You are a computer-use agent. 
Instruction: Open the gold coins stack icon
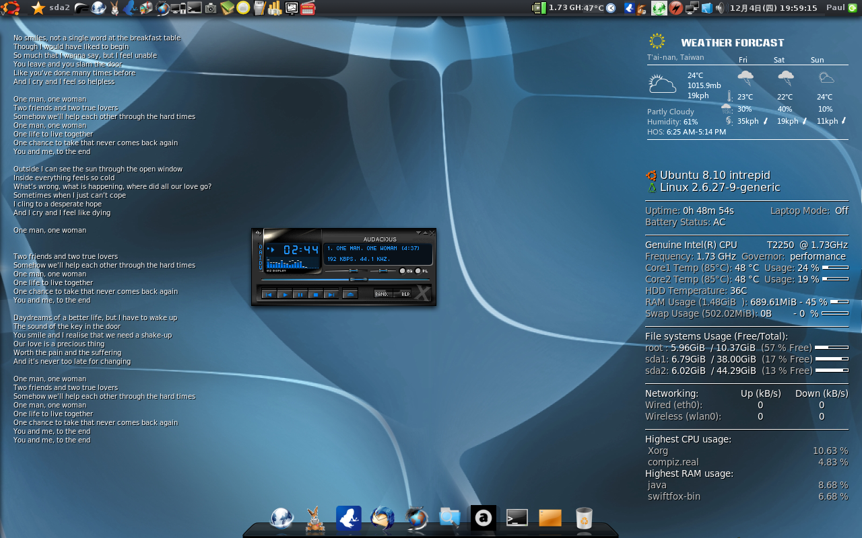click(x=275, y=8)
